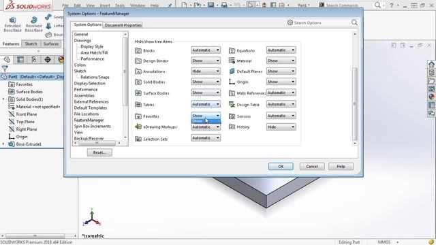Switch to Document Properties tab
436x245 pixels.
(123, 25)
